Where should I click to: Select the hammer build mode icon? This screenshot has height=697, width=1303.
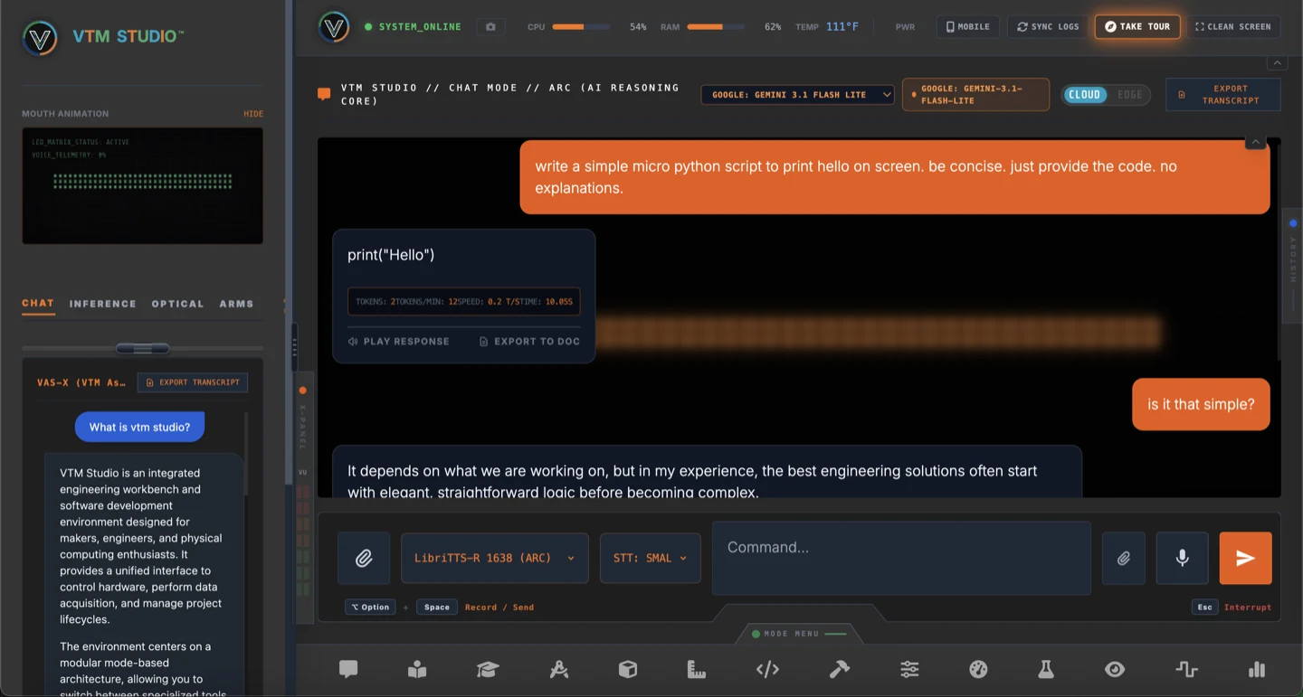point(840,669)
